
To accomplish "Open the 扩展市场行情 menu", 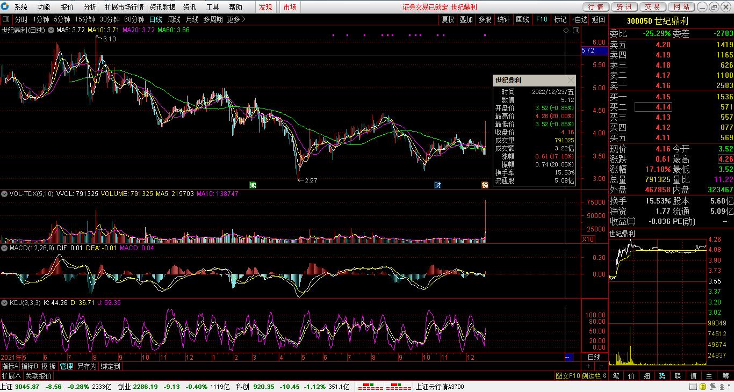I will pyautogui.click(x=124, y=7).
